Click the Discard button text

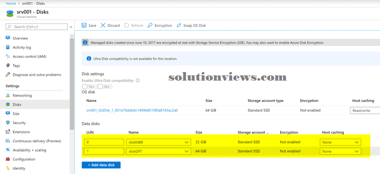coord(114,26)
